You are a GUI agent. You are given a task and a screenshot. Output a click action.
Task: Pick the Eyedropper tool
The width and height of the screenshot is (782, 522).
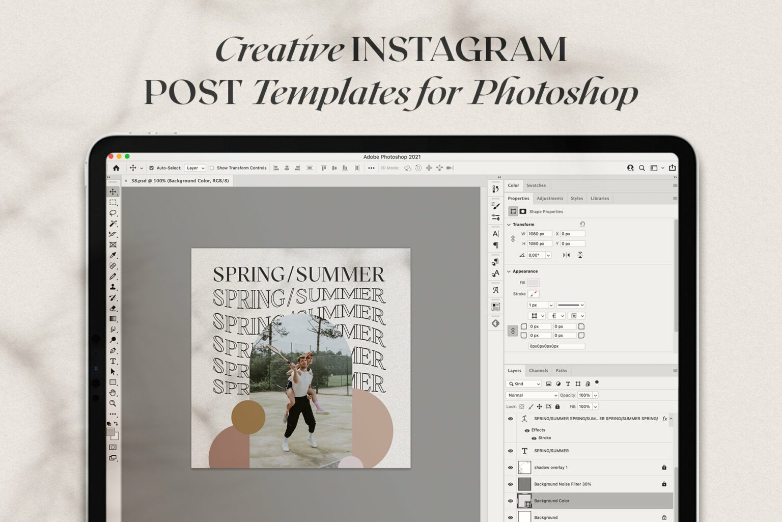pyautogui.click(x=113, y=256)
